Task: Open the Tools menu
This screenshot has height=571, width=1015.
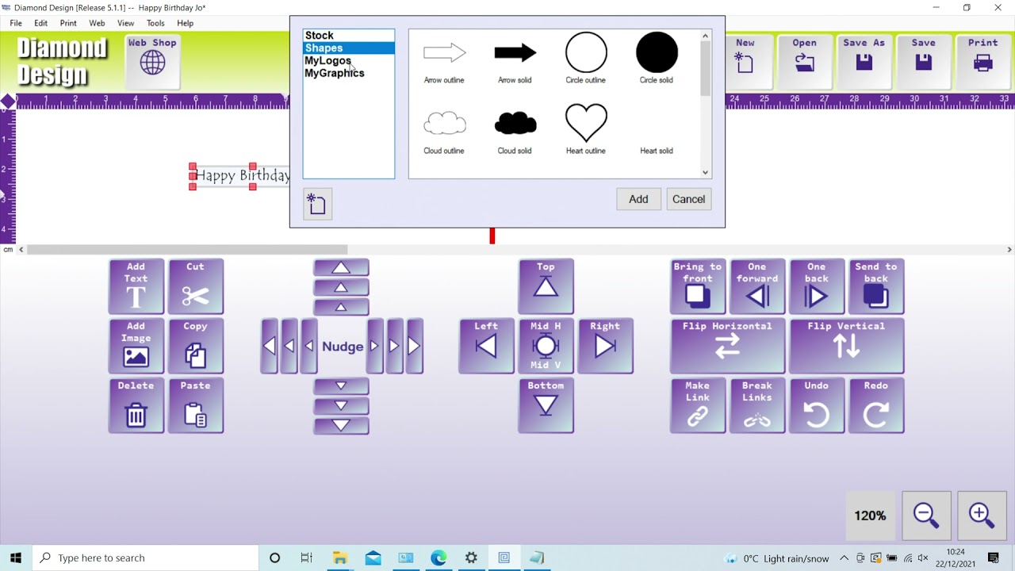Action: [155, 23]
